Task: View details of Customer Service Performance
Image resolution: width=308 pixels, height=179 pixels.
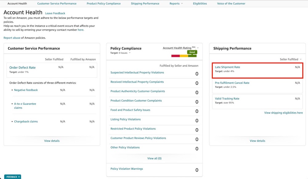Action: click(52, 141)
